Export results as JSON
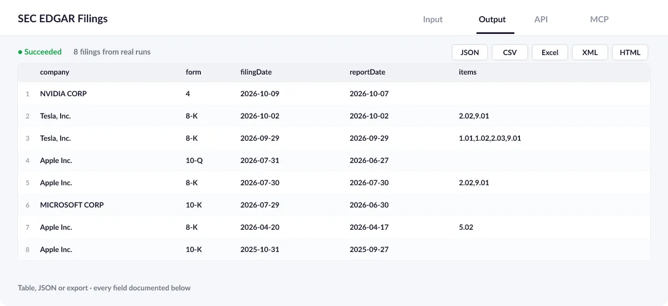Image resolution: width=668 pixels, height=306 pixels. point(470,52)
